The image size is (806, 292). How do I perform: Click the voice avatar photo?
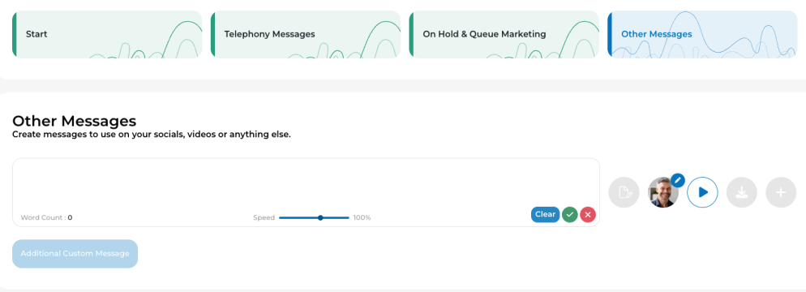click(663, 193)
